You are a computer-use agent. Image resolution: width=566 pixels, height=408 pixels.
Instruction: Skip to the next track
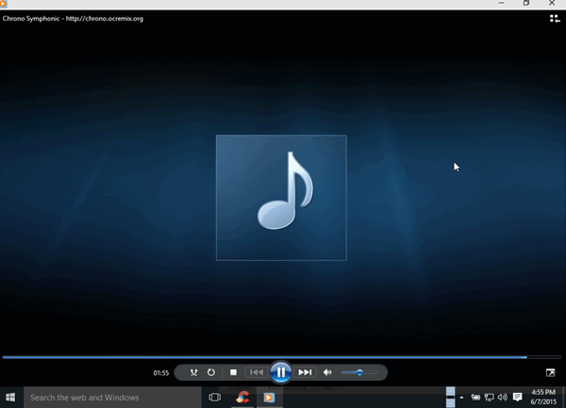pos(305,372)
